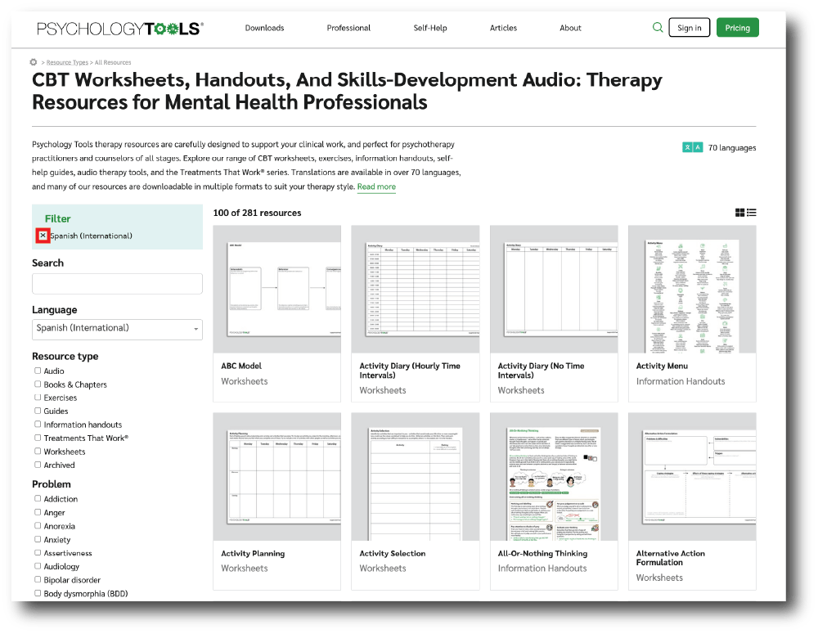Check the Books & Chapters box
Image resolution: width=818 pixels, height=634 pixels.
[38, 384]
